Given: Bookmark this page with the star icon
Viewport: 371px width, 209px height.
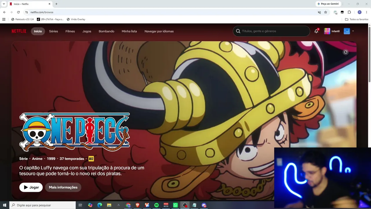Looking at the screenshot, I should point(325,12).
